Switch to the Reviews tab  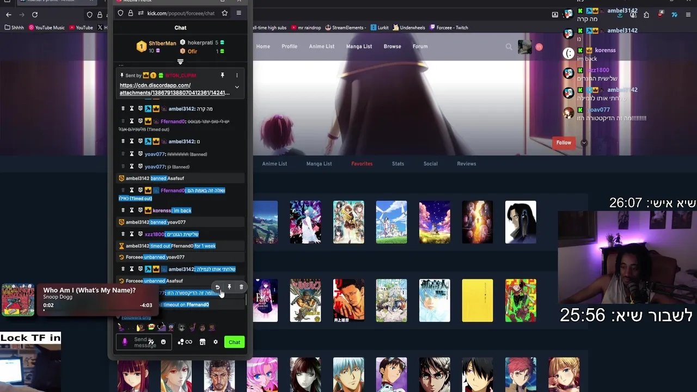coord(467,163)
